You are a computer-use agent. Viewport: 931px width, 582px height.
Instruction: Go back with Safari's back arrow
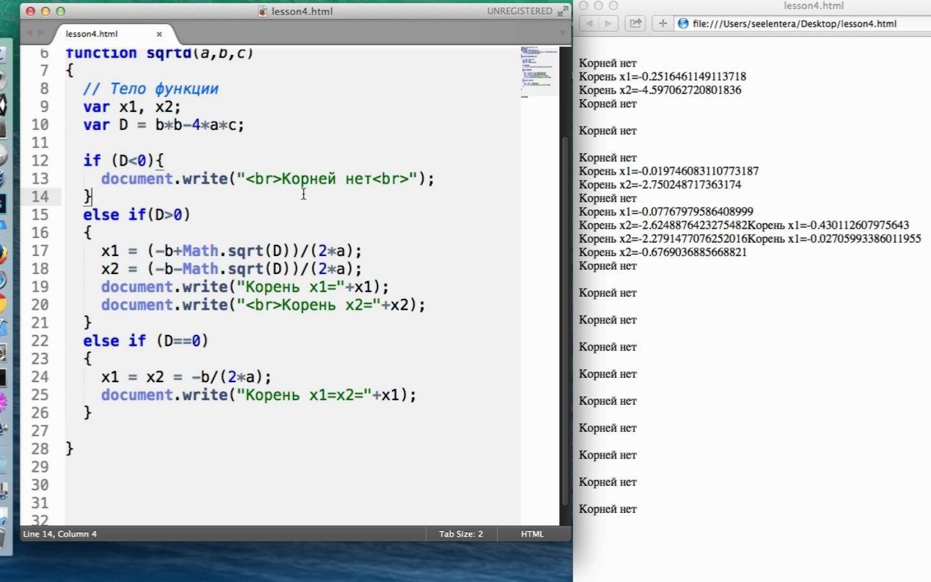(x=589, y=23)
